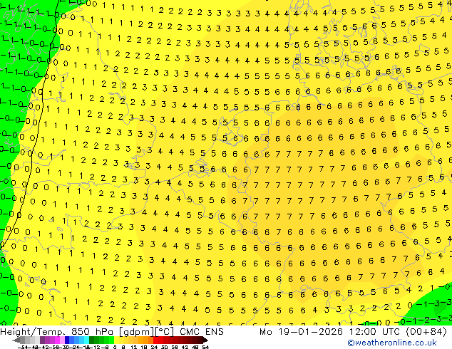The height and width of the screenshot is (349, 452).
Task: Click the weatheronline.co.uk copyright link
Action: (x=392, y=343)
